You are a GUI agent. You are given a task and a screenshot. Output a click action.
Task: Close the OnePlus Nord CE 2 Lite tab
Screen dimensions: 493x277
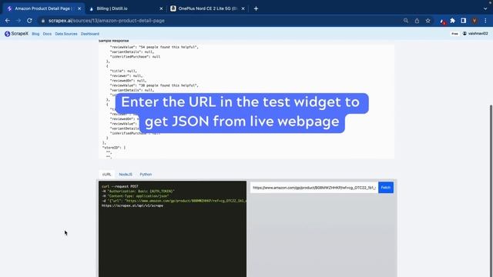point(243,8)
